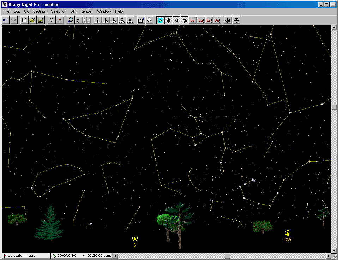
Task: Open the Settings menu
Action: pyautogui.click(x=40, y=11)
